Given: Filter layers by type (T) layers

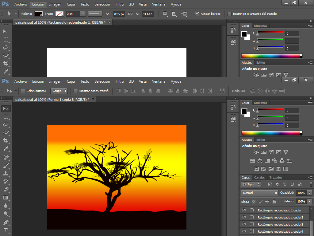Looking at the screenshot, I should (x=285, y=184).
